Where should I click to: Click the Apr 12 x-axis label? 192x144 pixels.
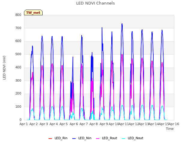[x=134, y=124]
